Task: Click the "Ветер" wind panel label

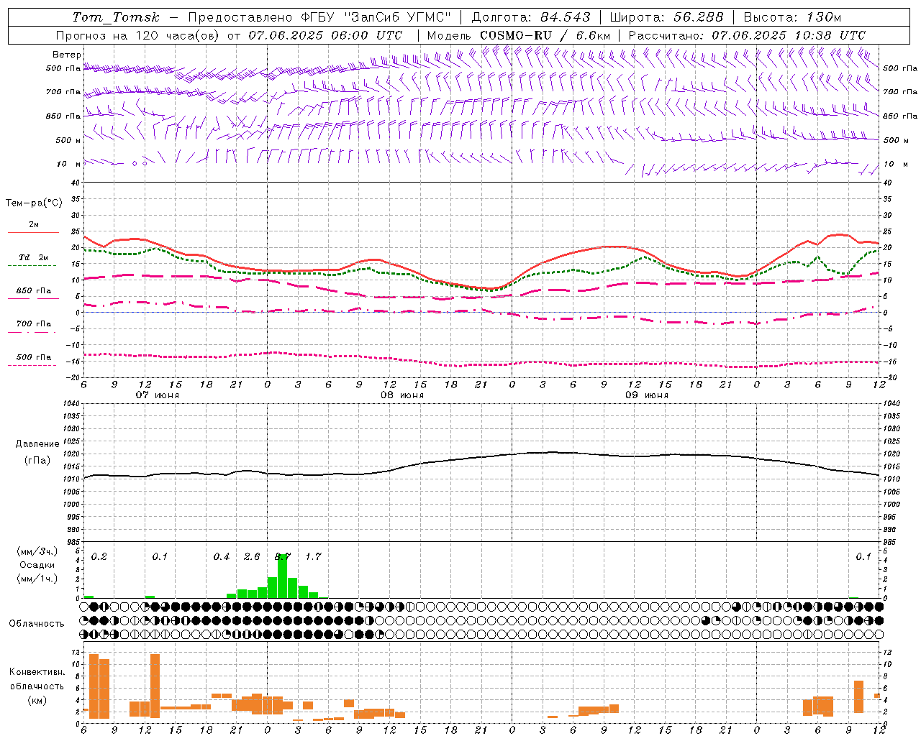Action: pyautogui.click(x=67, y=55)
